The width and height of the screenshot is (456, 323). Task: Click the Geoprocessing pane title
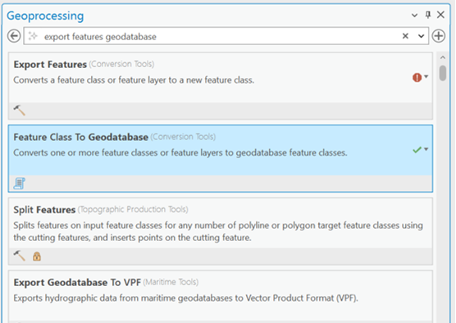coord(45,16)
